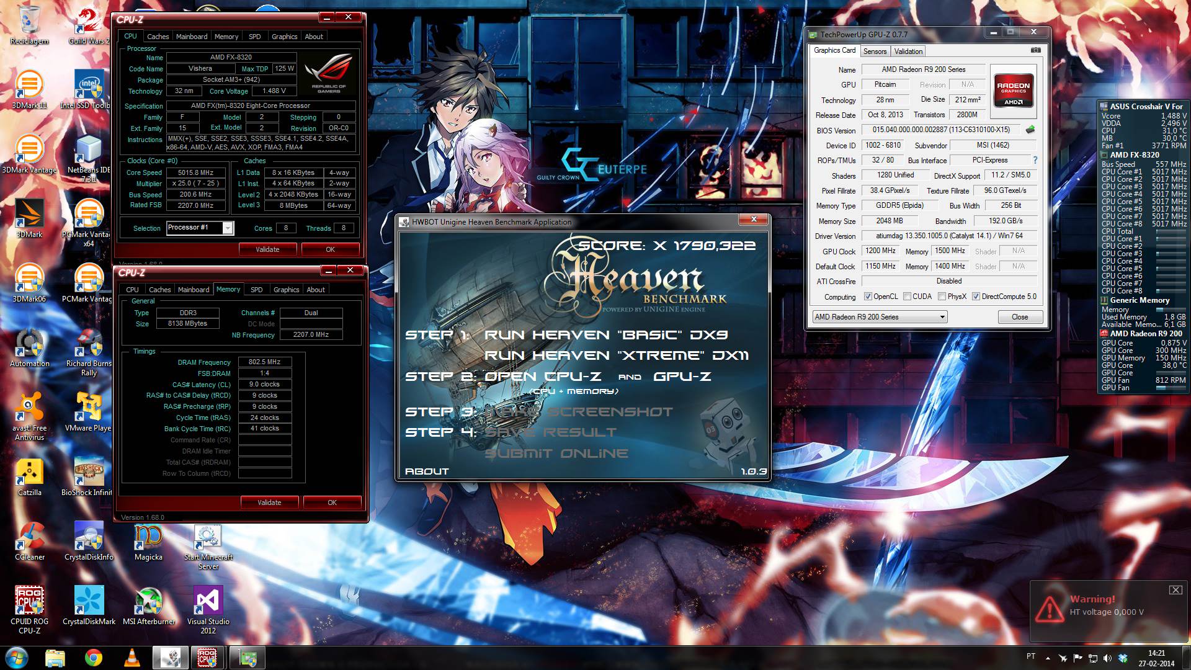The image size is (1191, 670).
Task: Open the Reciclagem recycle bin icon
Action: [29, 25]
